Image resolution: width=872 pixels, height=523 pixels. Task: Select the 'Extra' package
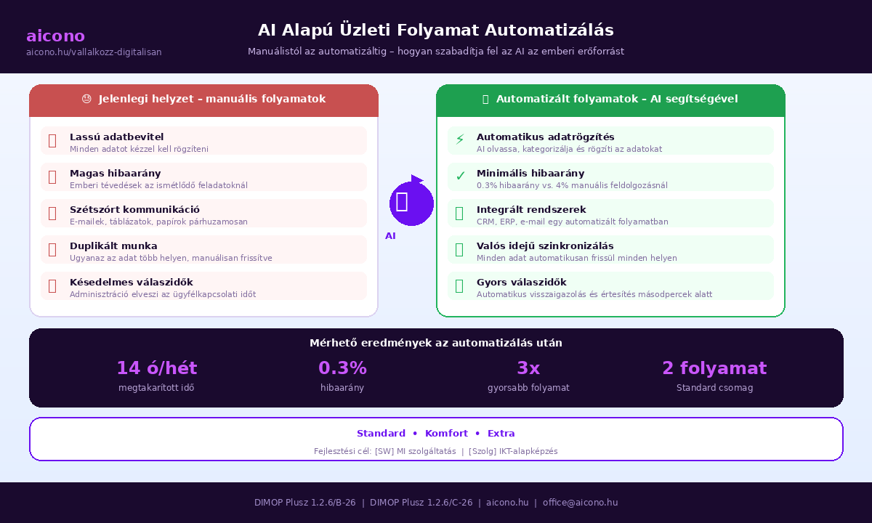[x=501, y=434]
